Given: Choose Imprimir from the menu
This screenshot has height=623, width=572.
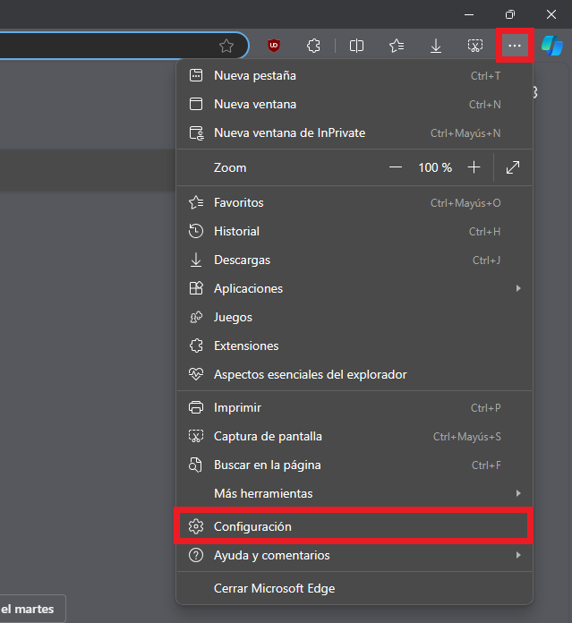Looking at the screenshot, I should coord(354,407).
